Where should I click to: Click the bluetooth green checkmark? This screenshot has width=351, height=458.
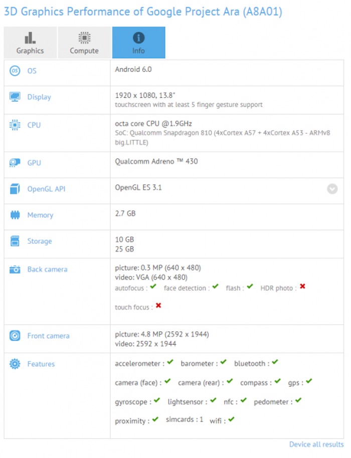(275, 362)
